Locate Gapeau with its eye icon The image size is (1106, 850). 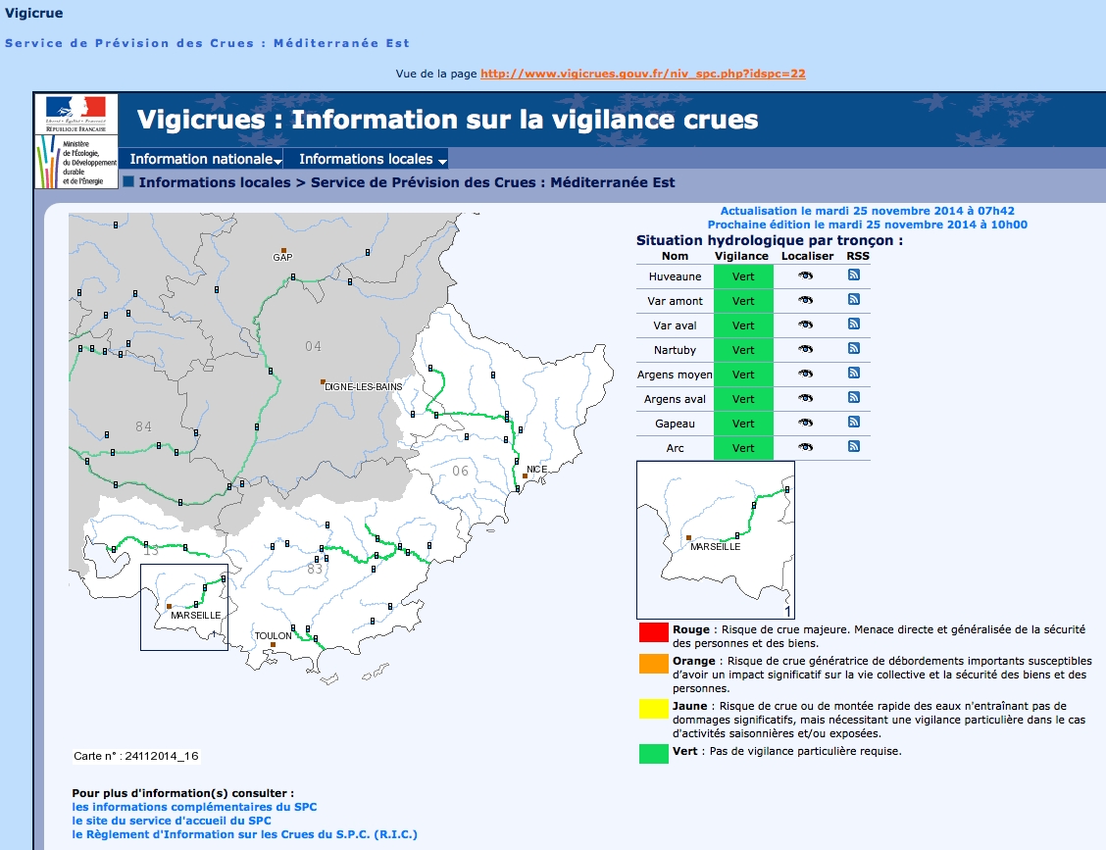(x=806, y=424)
